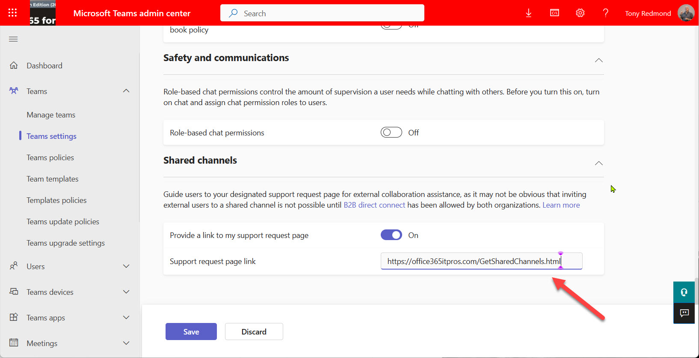The height and width of the screenshot is (358, 699).
Task: Open the Learn more link
Action: [x=561, y=205]
